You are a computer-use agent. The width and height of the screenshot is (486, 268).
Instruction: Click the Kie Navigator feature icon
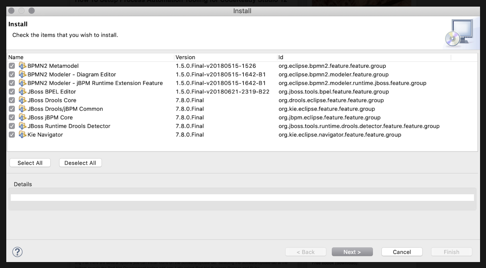click(22, 134)
